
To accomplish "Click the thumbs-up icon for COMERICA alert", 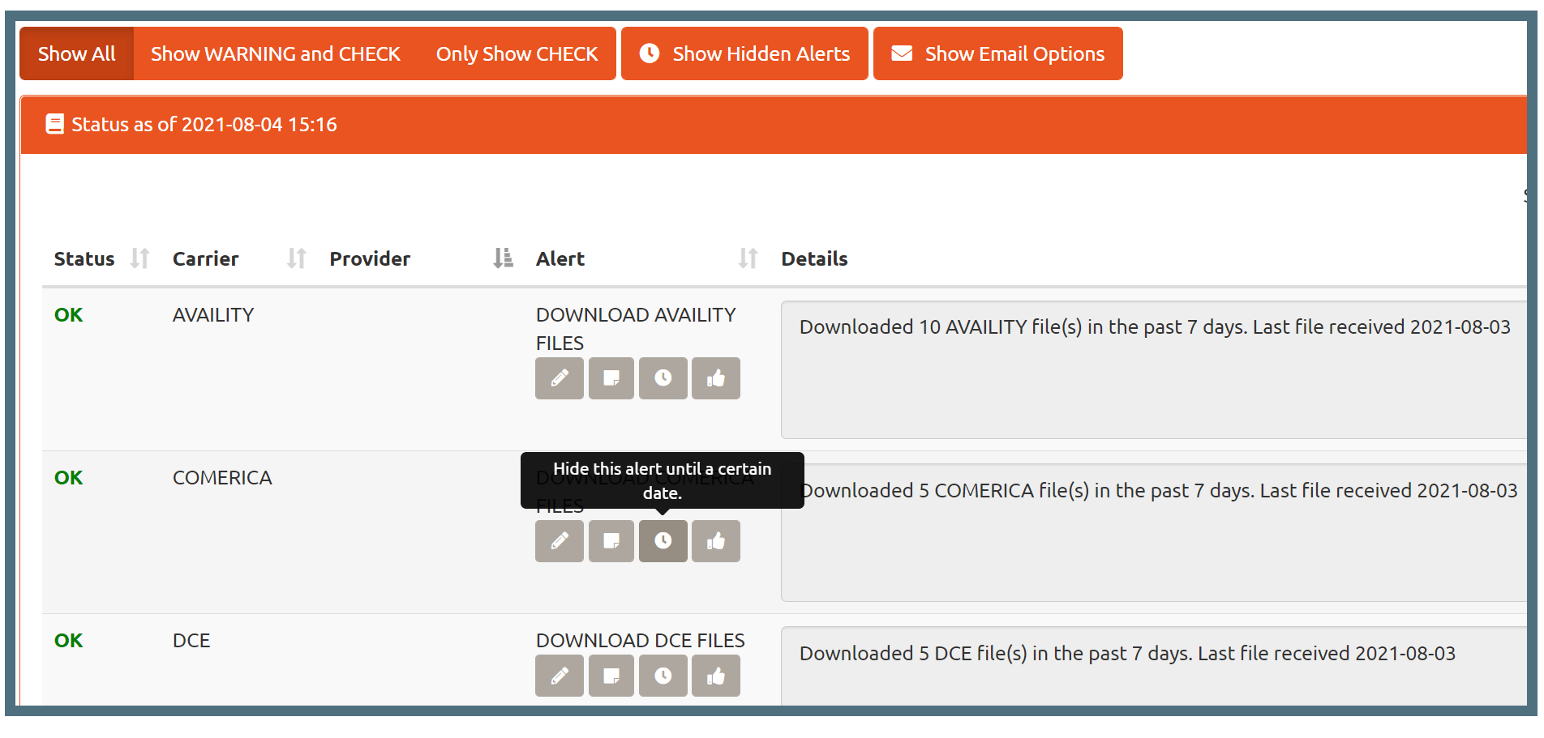I will tap(715, 541).
